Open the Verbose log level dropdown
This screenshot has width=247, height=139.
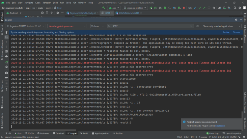[x=97, y=26]
